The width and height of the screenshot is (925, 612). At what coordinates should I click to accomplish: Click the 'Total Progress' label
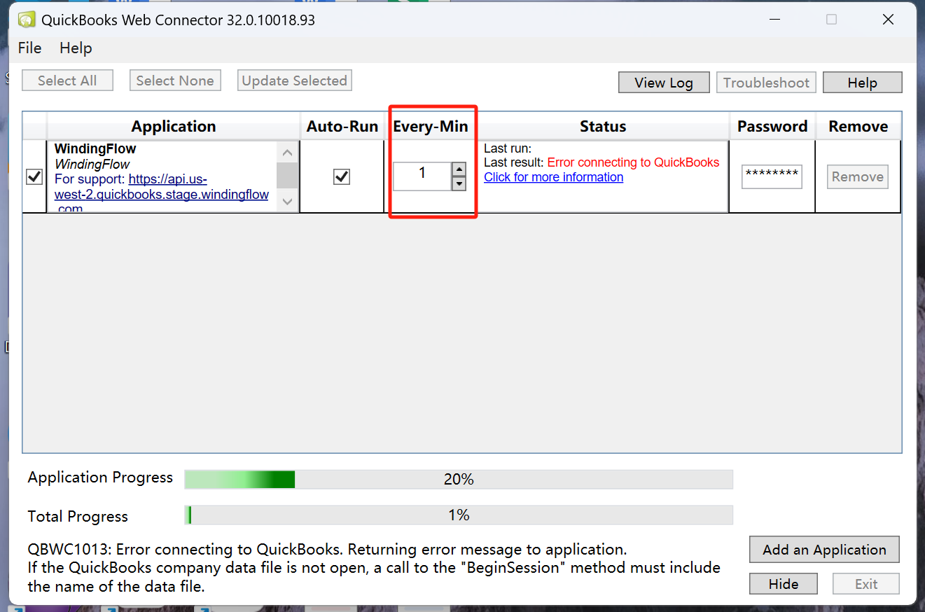[x=78, y=517]
